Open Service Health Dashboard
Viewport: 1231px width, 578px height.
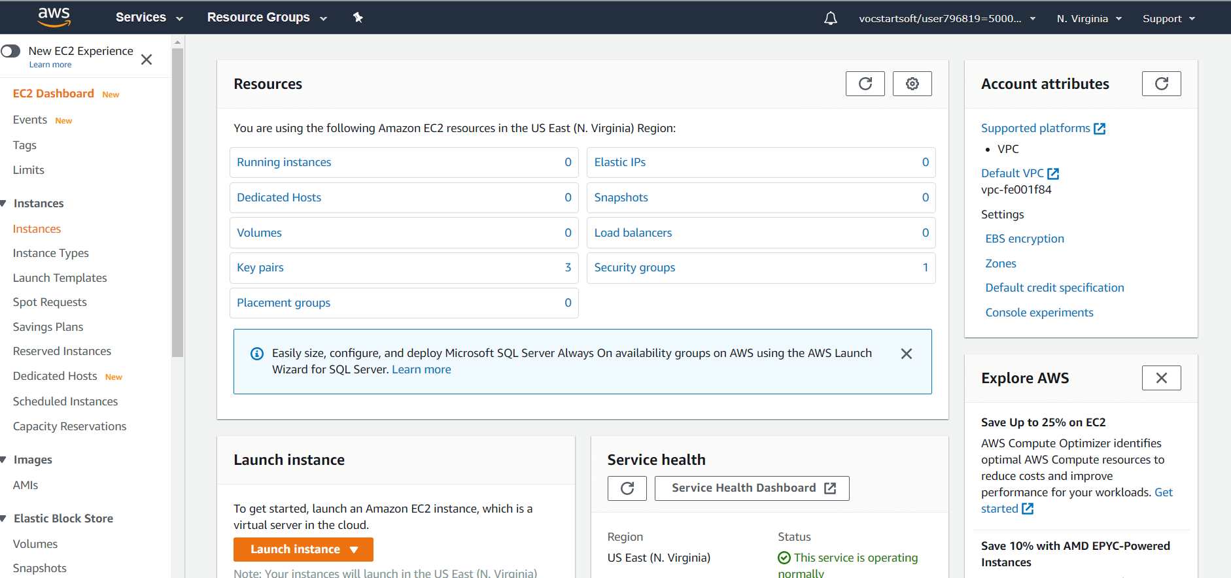[x=752, y=488]
